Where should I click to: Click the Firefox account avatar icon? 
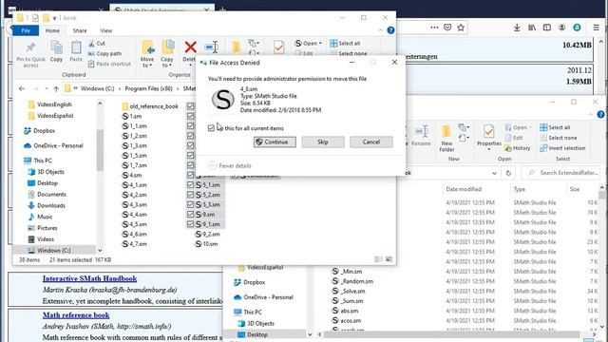click(561, 28)
